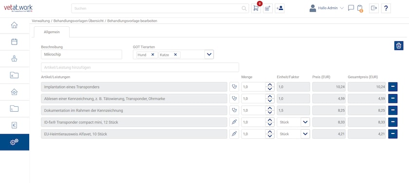
Task: Click the factor 1,5 value
Action: point(293,111)
